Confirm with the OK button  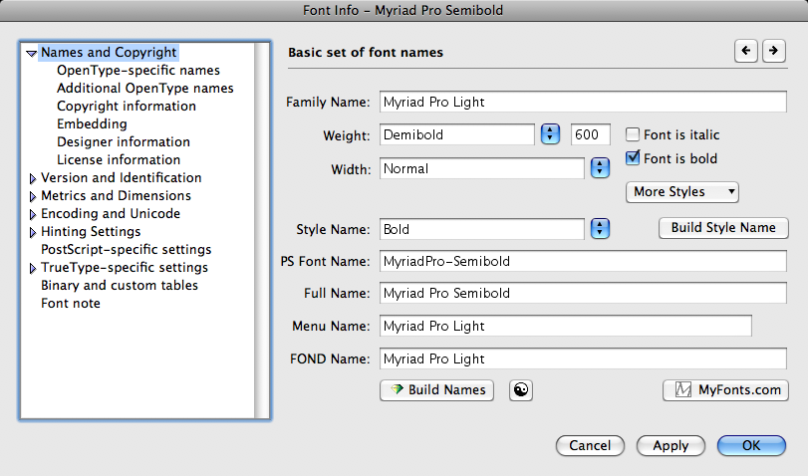click(x=751, y=445)
